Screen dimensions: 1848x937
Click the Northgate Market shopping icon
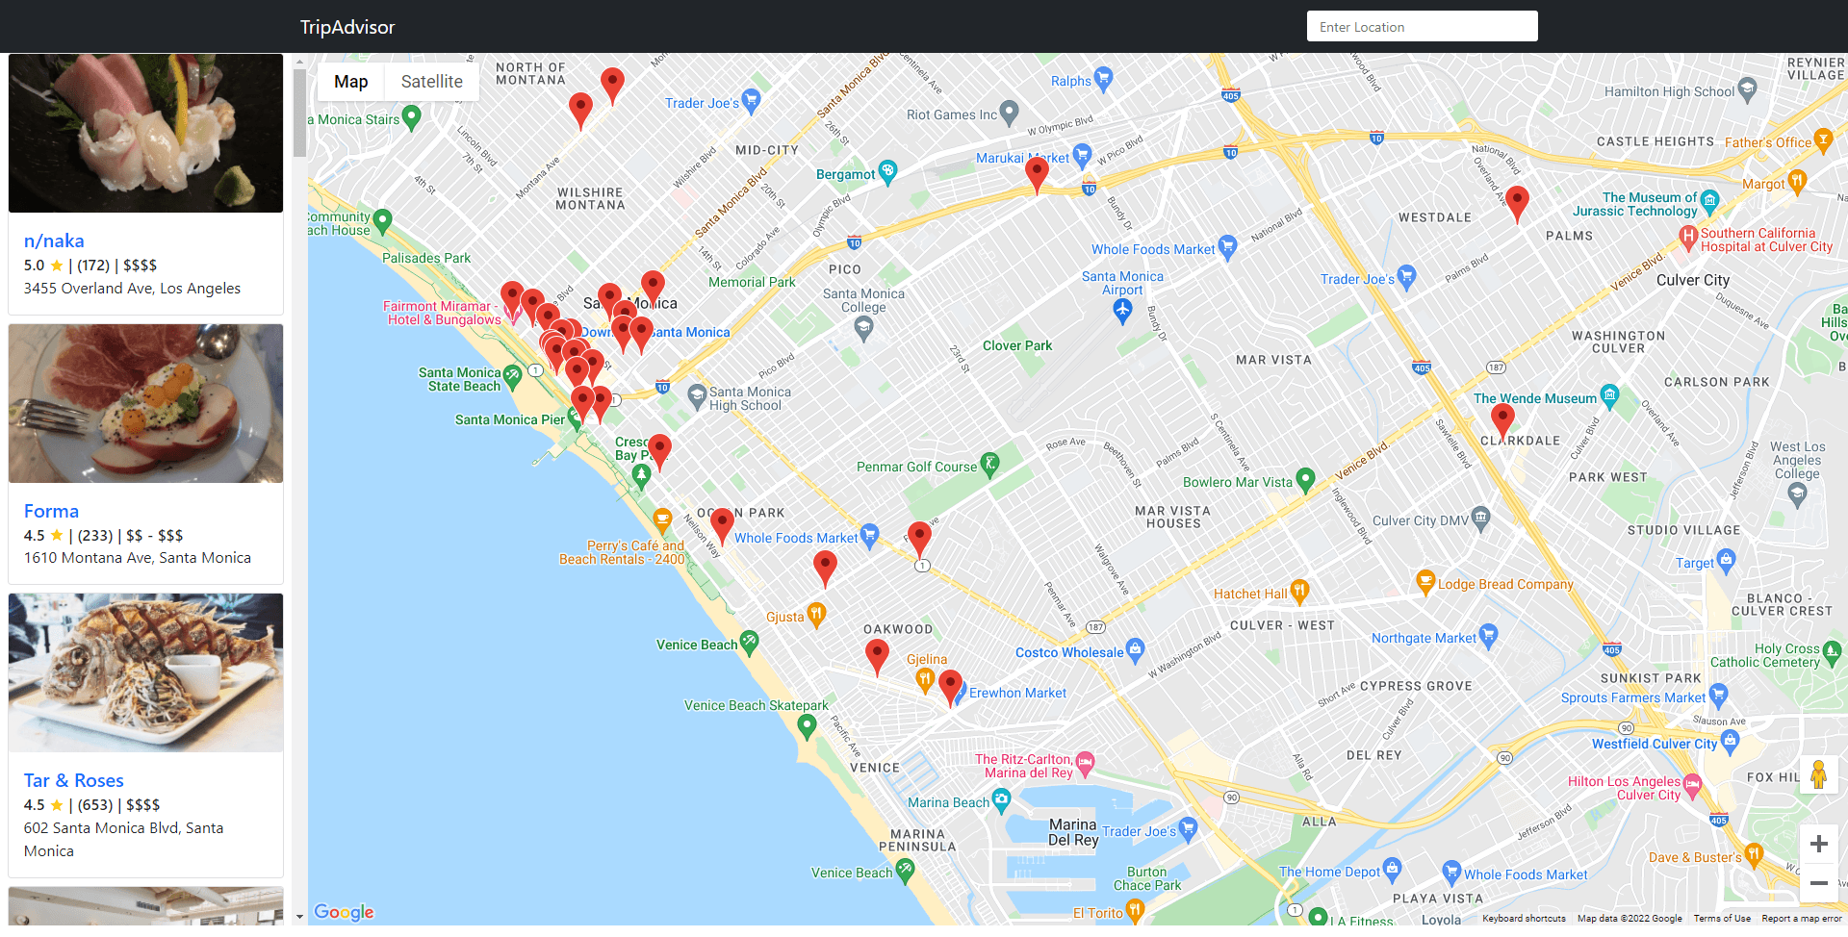click(1489, 636)
